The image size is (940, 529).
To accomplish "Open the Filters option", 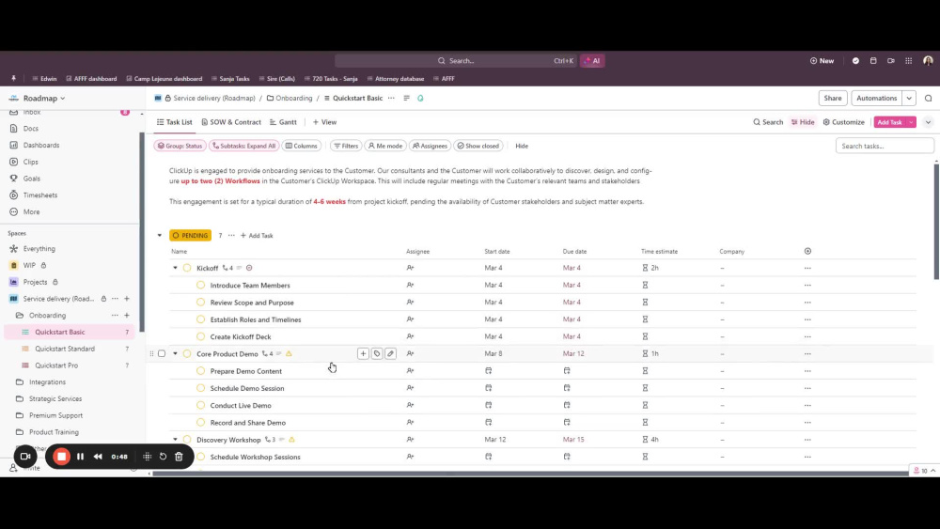I will (346, 146).
